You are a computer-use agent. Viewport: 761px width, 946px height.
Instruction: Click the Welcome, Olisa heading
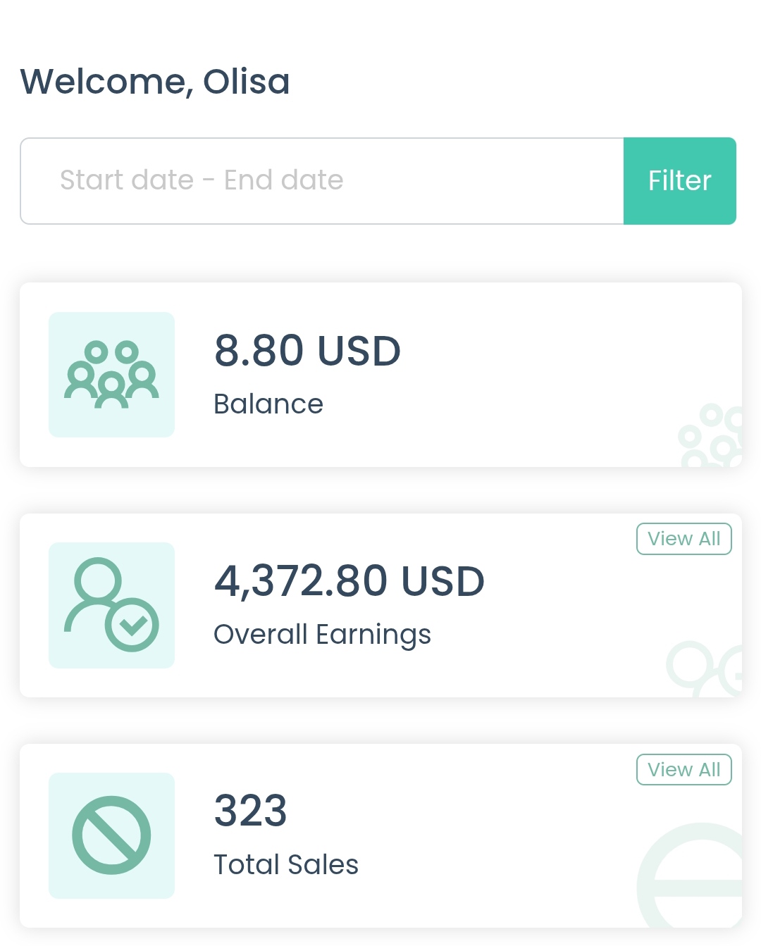pyautogui.click(x=155, y=82)
